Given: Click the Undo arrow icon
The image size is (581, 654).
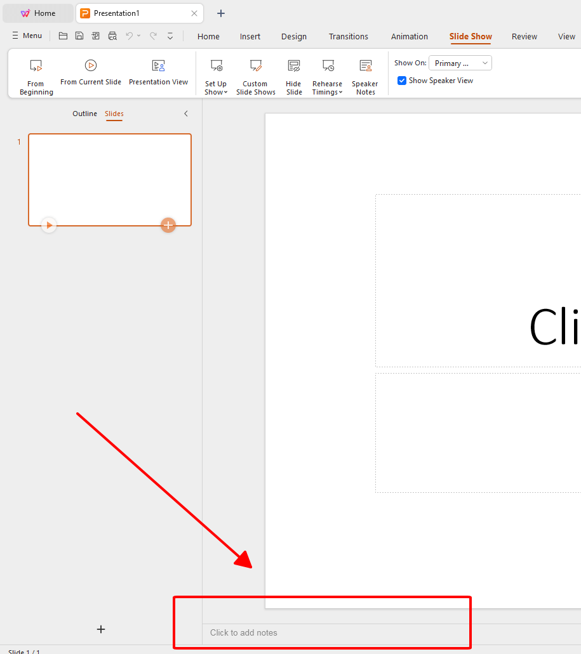Looking at the screenshot, I should click(x=130, y=36).
